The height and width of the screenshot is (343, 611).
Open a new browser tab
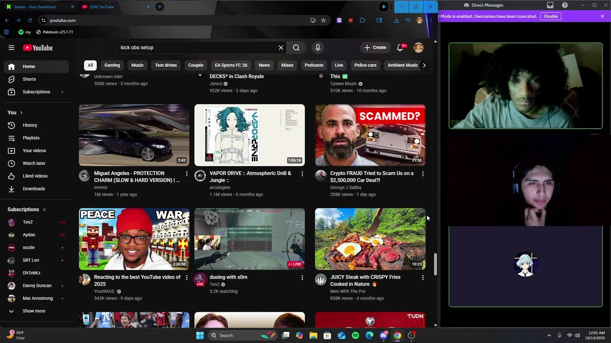click(160, 7)
